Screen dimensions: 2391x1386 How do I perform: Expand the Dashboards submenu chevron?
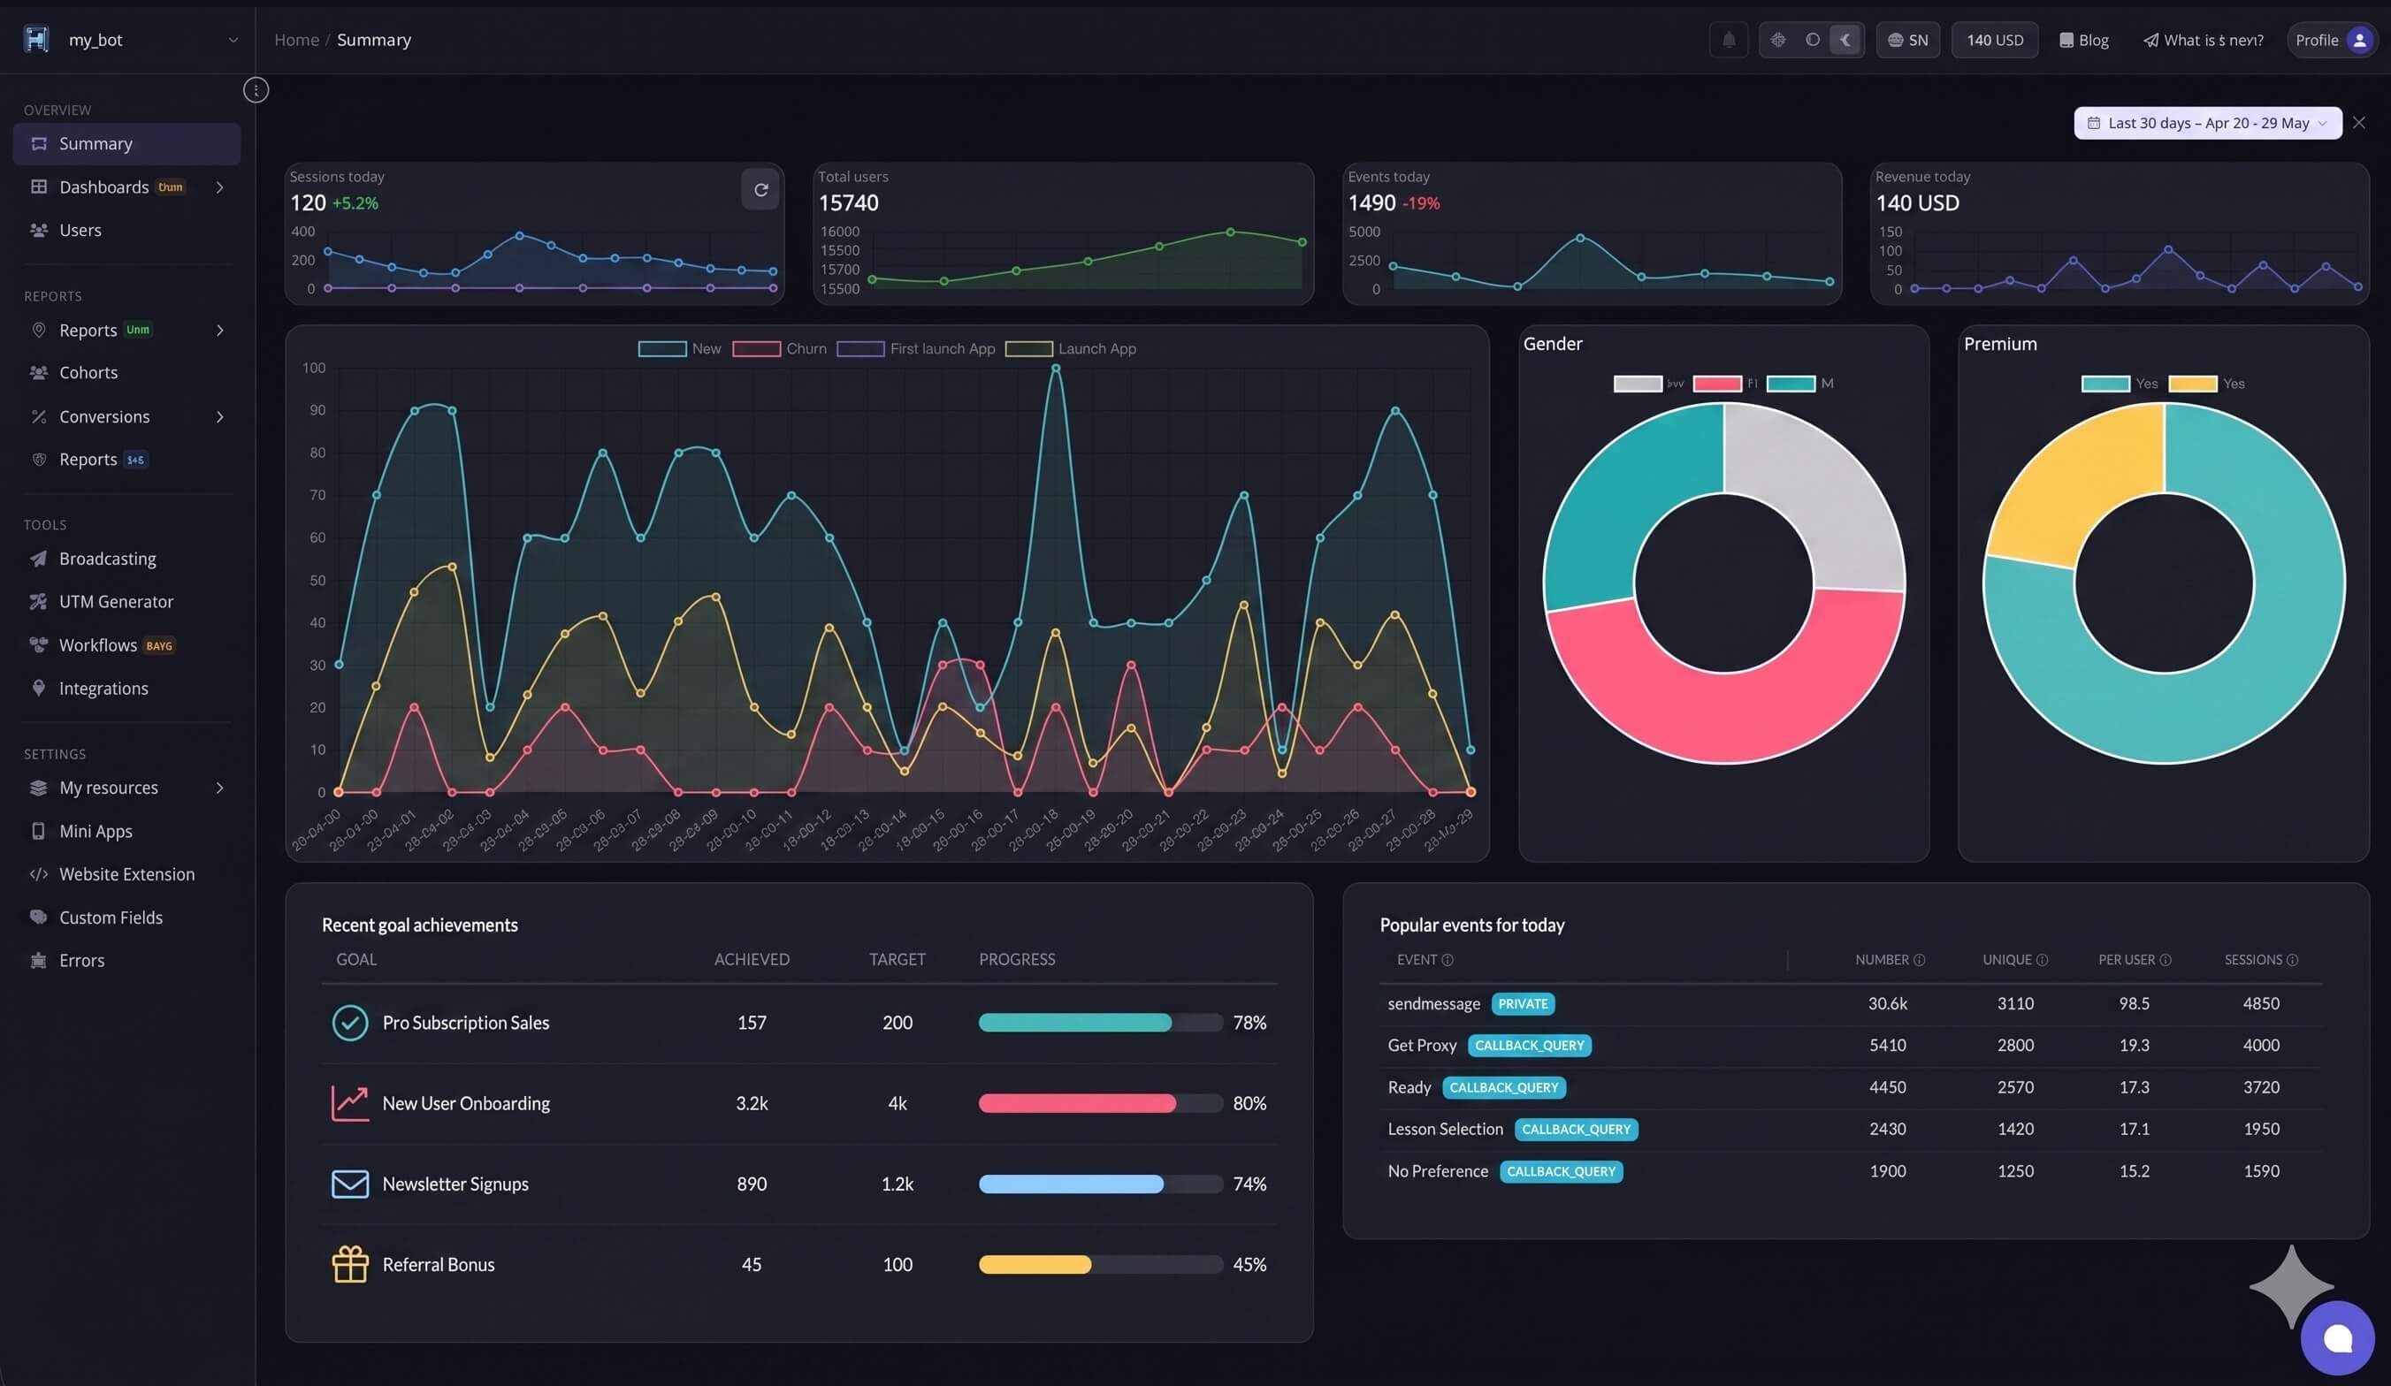tap(220, 187)
